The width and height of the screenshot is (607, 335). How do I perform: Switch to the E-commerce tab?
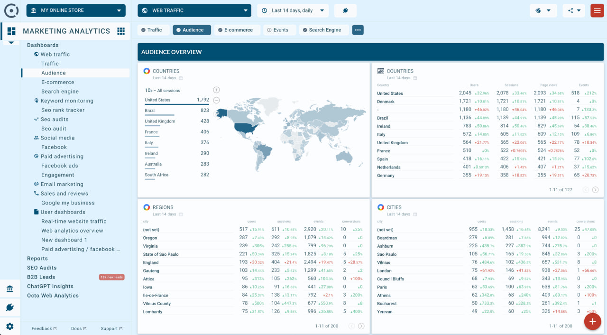tap(237, 30)
